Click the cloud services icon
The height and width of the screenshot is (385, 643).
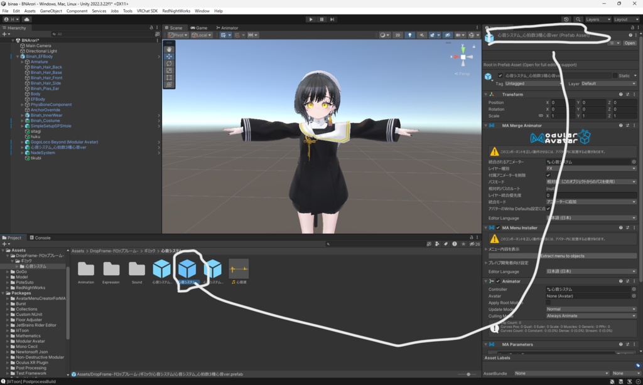(x=26, y=19)
